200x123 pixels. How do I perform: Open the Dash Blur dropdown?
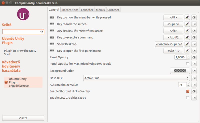pos(136,78)
